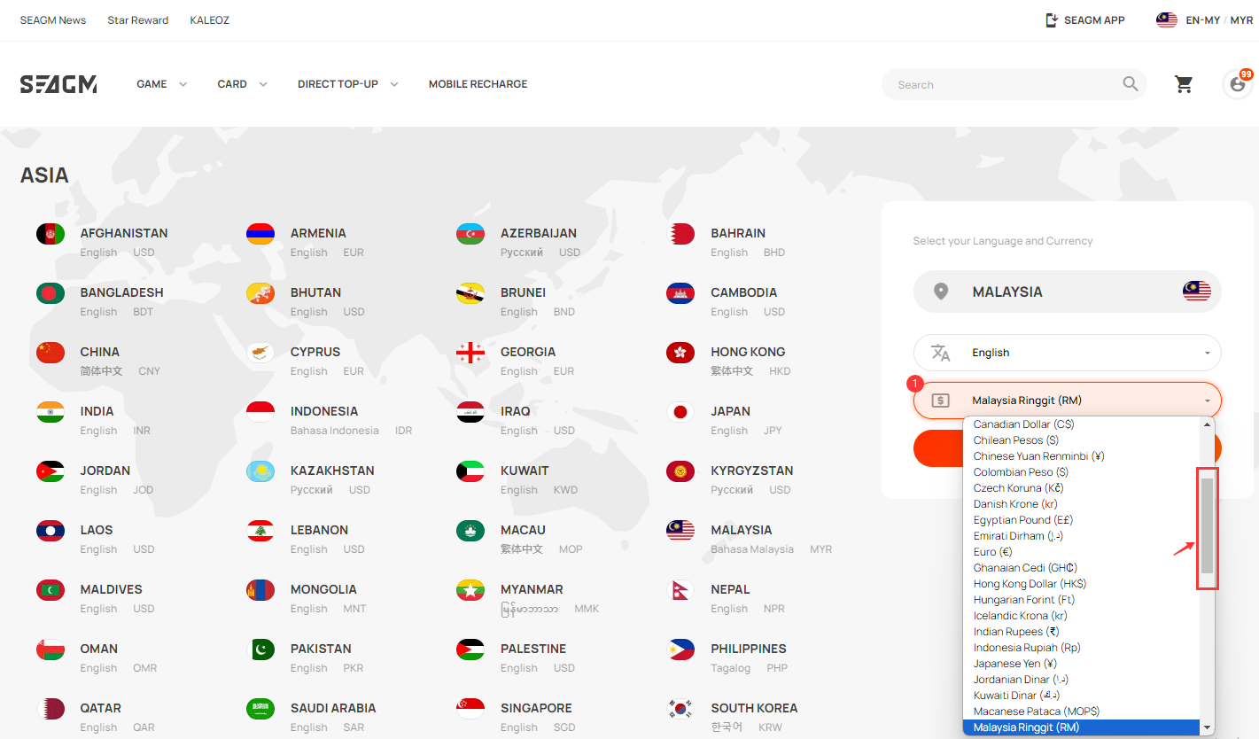Select the Armenia flag icon
The width and height of the screenshot is (1259, 739).
[260, 234]
